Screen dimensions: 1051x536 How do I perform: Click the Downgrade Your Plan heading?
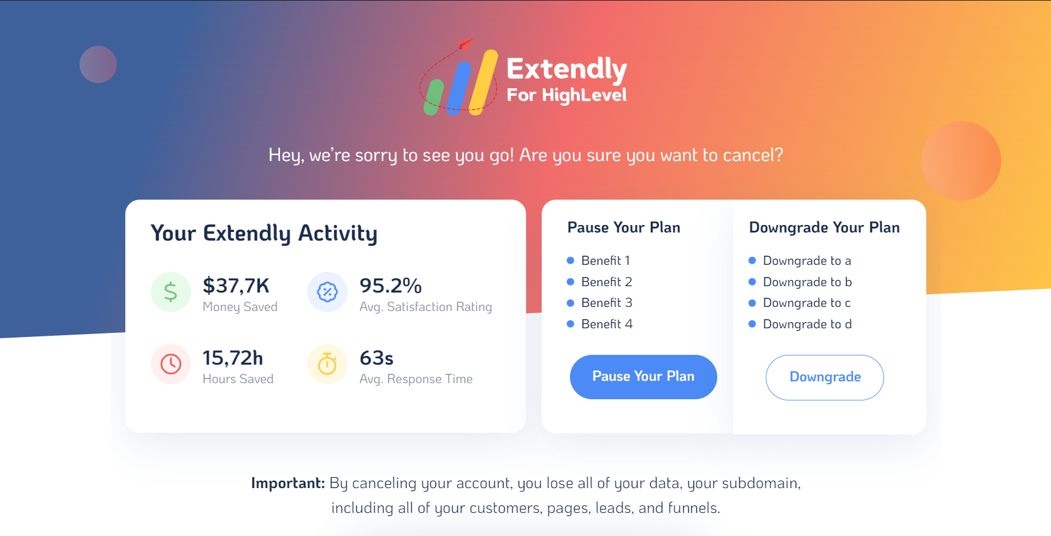(x=824, y=227)
